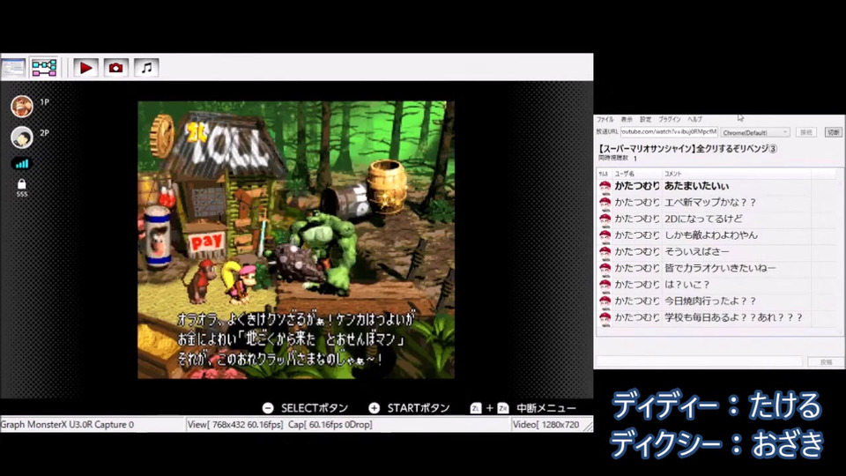Toggle audio with the music note icon
Viewport: 846px width, 476px height.
(146, 68)
